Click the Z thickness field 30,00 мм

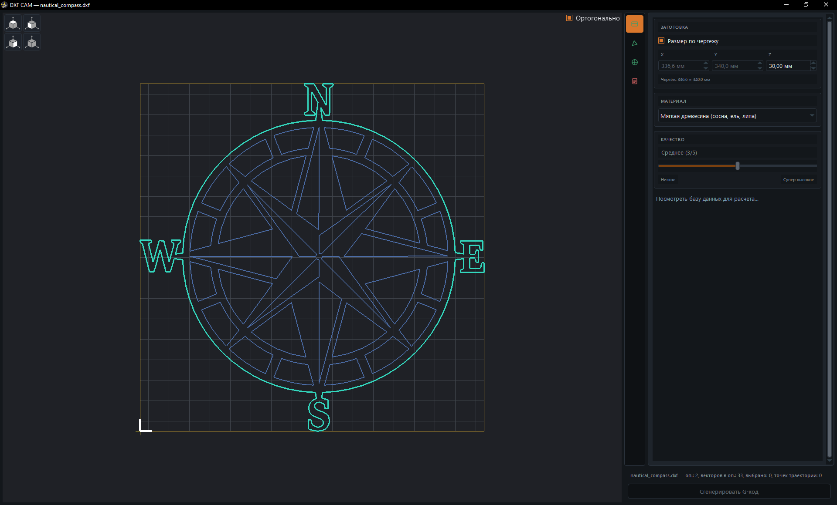(788, 66)
